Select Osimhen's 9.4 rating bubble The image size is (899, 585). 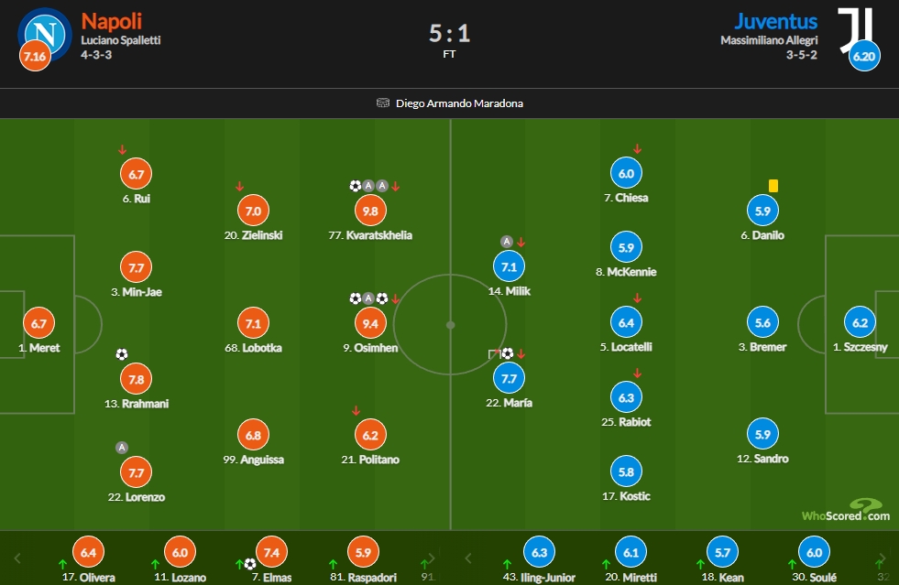pyautogui.click(x=370, y=324)
